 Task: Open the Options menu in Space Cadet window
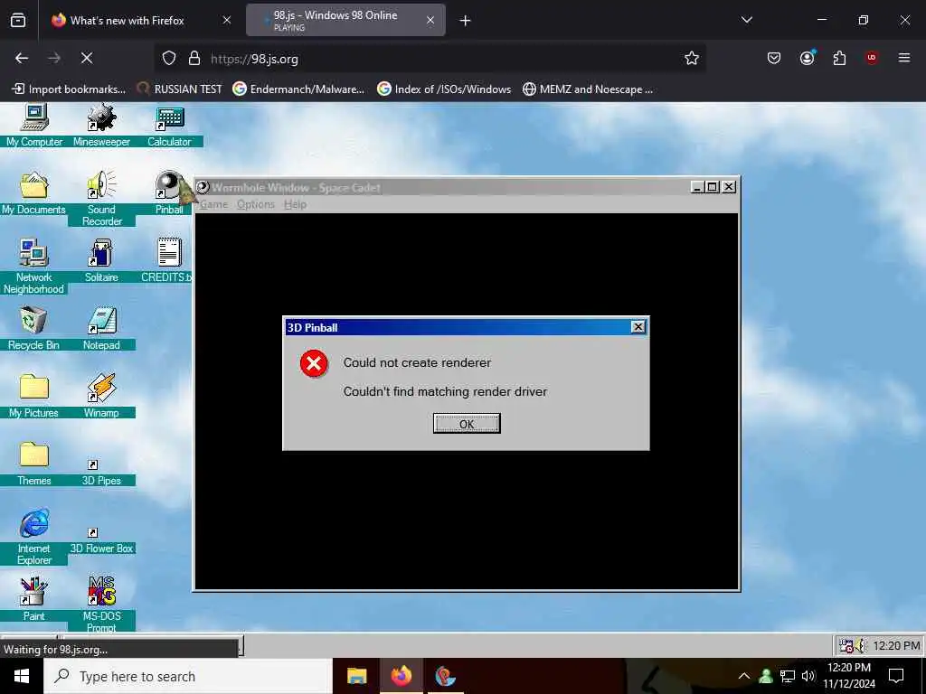pos(256,204)
